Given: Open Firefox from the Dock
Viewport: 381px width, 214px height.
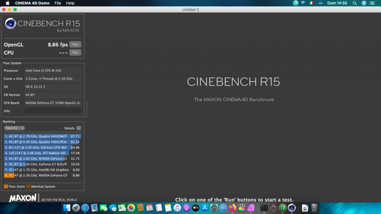Looking at the screenshot, I should pyautogui.click(x=232, y=208).
